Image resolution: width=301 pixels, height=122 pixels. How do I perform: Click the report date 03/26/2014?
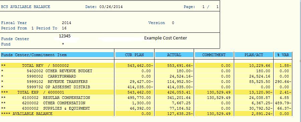(111, 7)
